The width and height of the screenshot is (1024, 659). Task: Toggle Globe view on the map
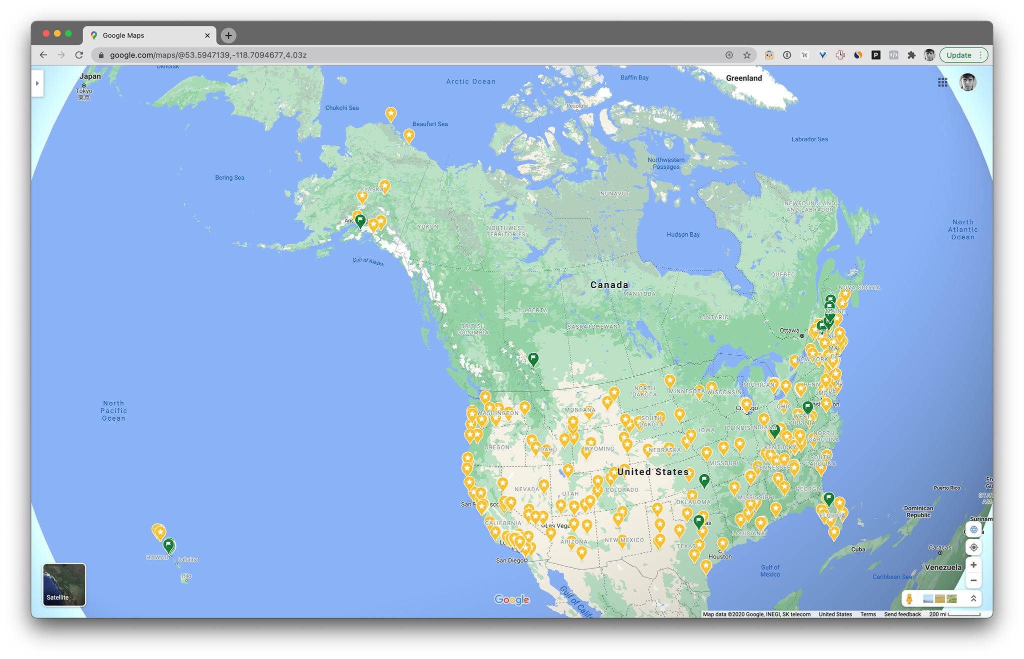[x=973, y=530]
